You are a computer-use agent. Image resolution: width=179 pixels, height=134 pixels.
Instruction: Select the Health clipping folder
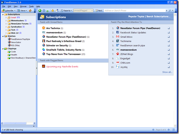[x=14, y=55]
